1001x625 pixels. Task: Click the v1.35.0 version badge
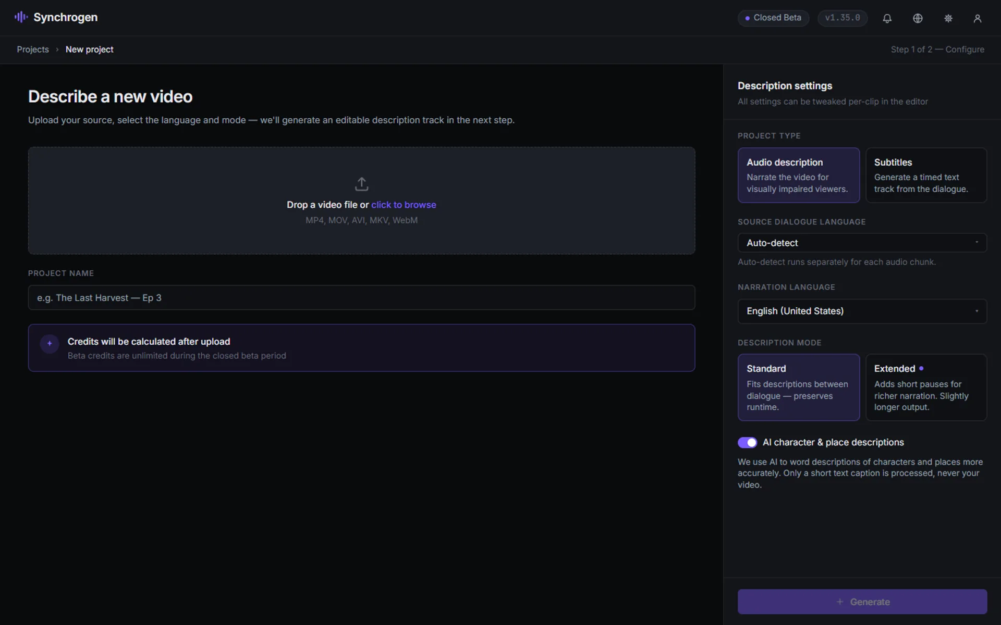pos(842,18)
